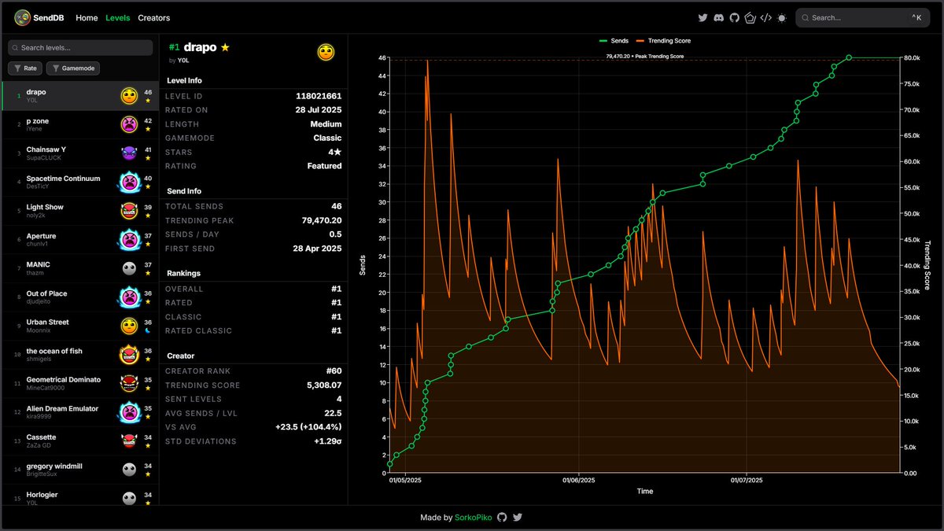Select the Cassette level row
Viewport: 944px width, 531px height.
point(80,441)
